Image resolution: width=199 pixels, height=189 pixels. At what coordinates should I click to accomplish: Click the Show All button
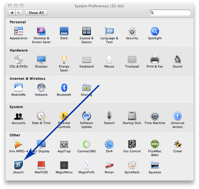pyautogui.click(x=36, y=13)
